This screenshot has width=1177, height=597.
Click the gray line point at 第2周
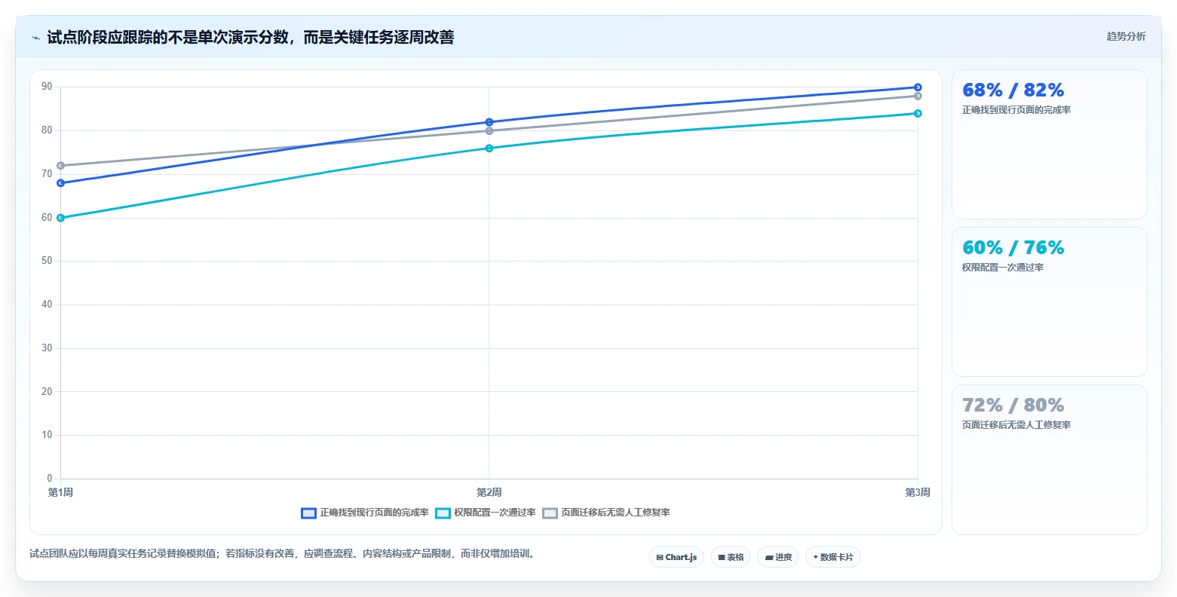pyautogui.click(x=489, y=131)
